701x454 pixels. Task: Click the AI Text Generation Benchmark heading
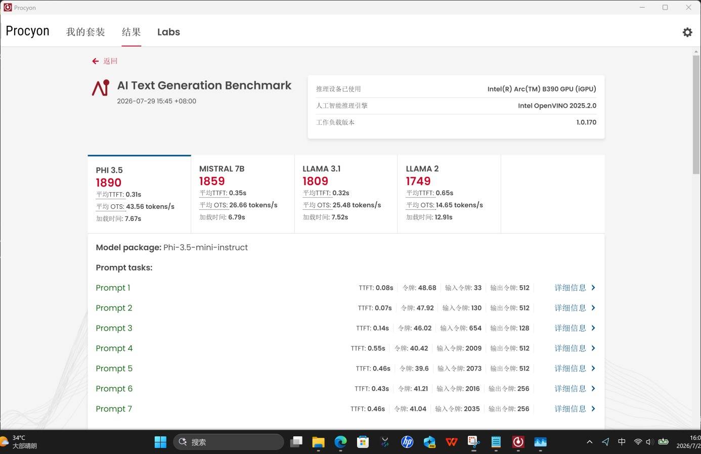(204, 85)
